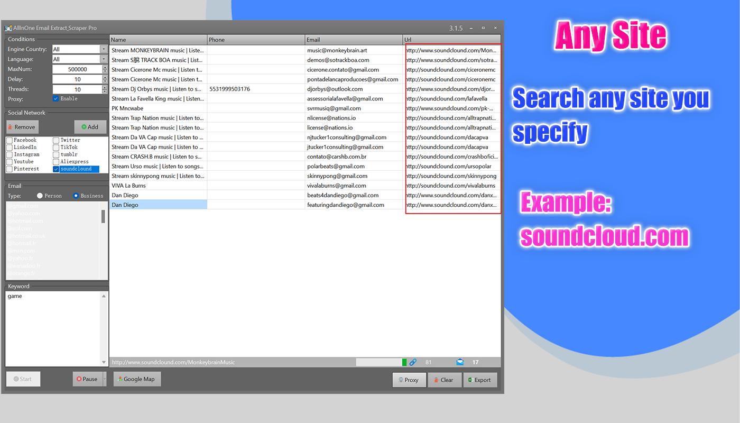The width and height of the screenshot is (740, 423).
Task: Click the keyword box scrollbar
Action: (x=104, y=328)
